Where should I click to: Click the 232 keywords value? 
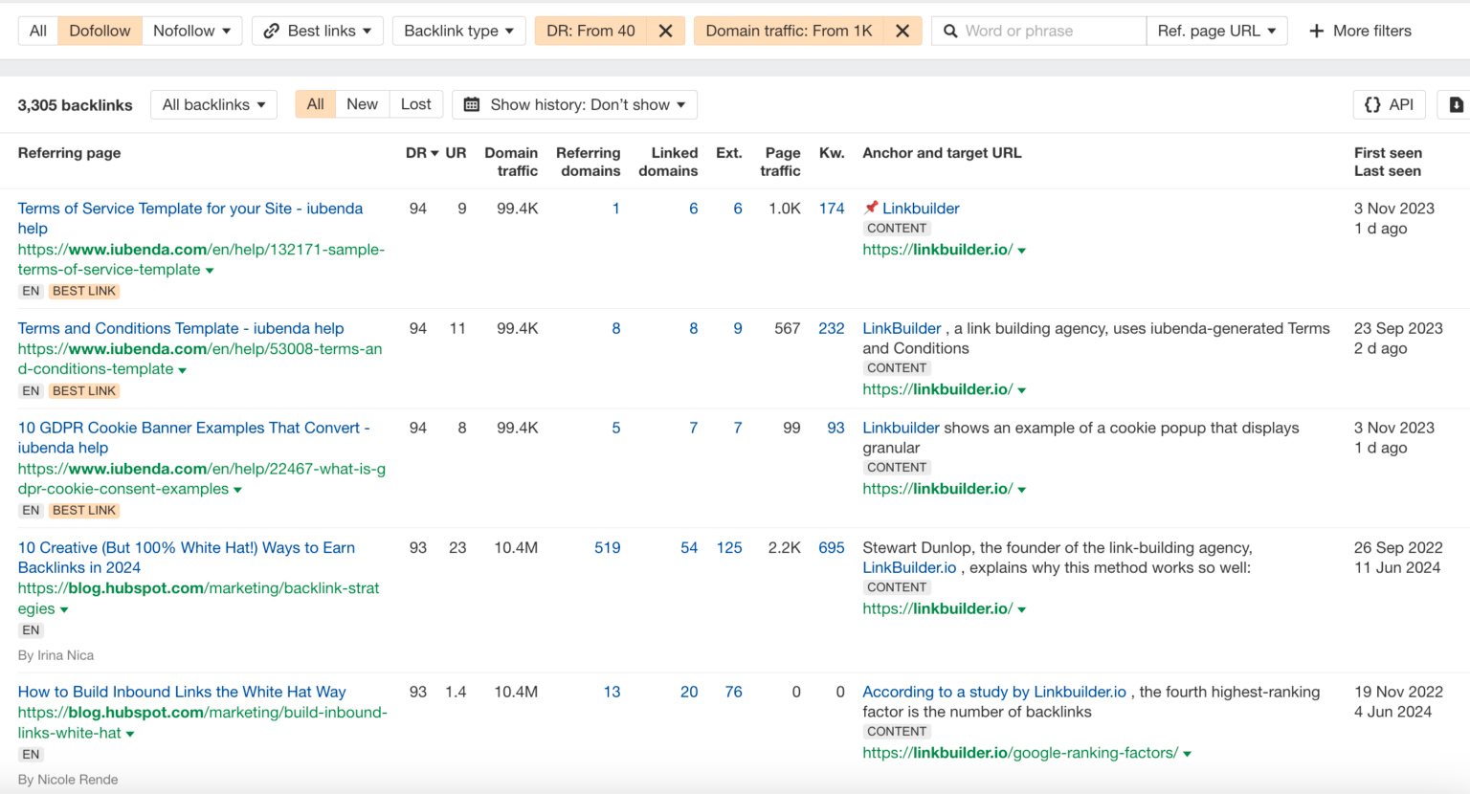tap(832, 328)
